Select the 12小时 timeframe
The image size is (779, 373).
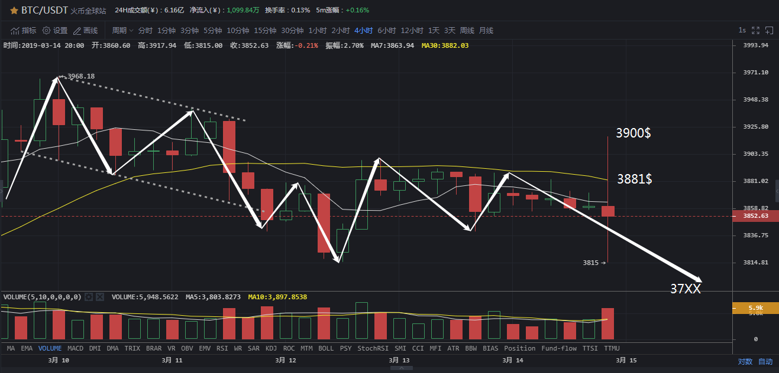coord(412,30)
